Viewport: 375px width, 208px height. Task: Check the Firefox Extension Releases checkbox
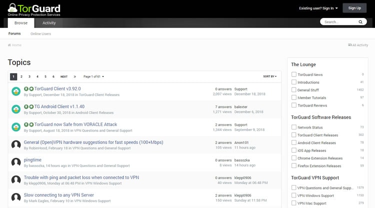[x=294, y=165]
